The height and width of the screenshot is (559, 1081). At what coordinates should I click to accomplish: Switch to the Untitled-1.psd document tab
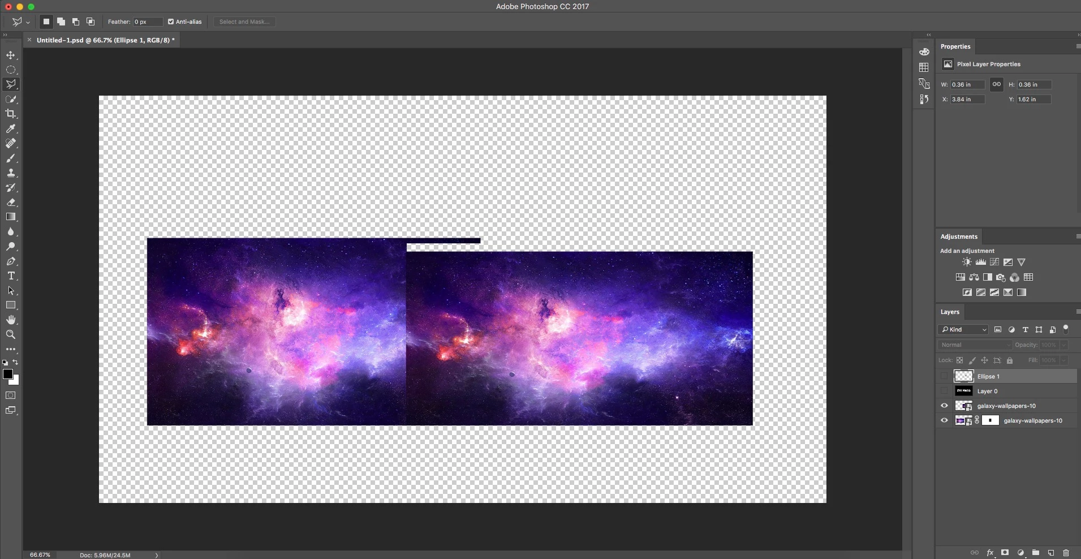105,40
